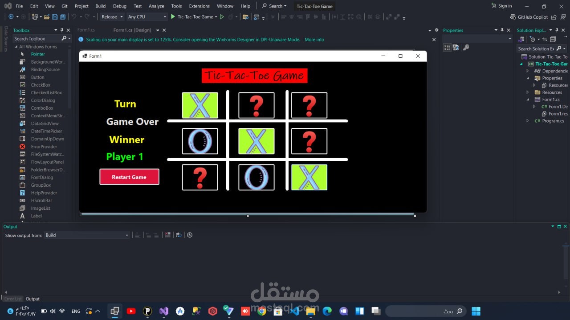
Task: Switch to the Error List tab
Action: 13,299
